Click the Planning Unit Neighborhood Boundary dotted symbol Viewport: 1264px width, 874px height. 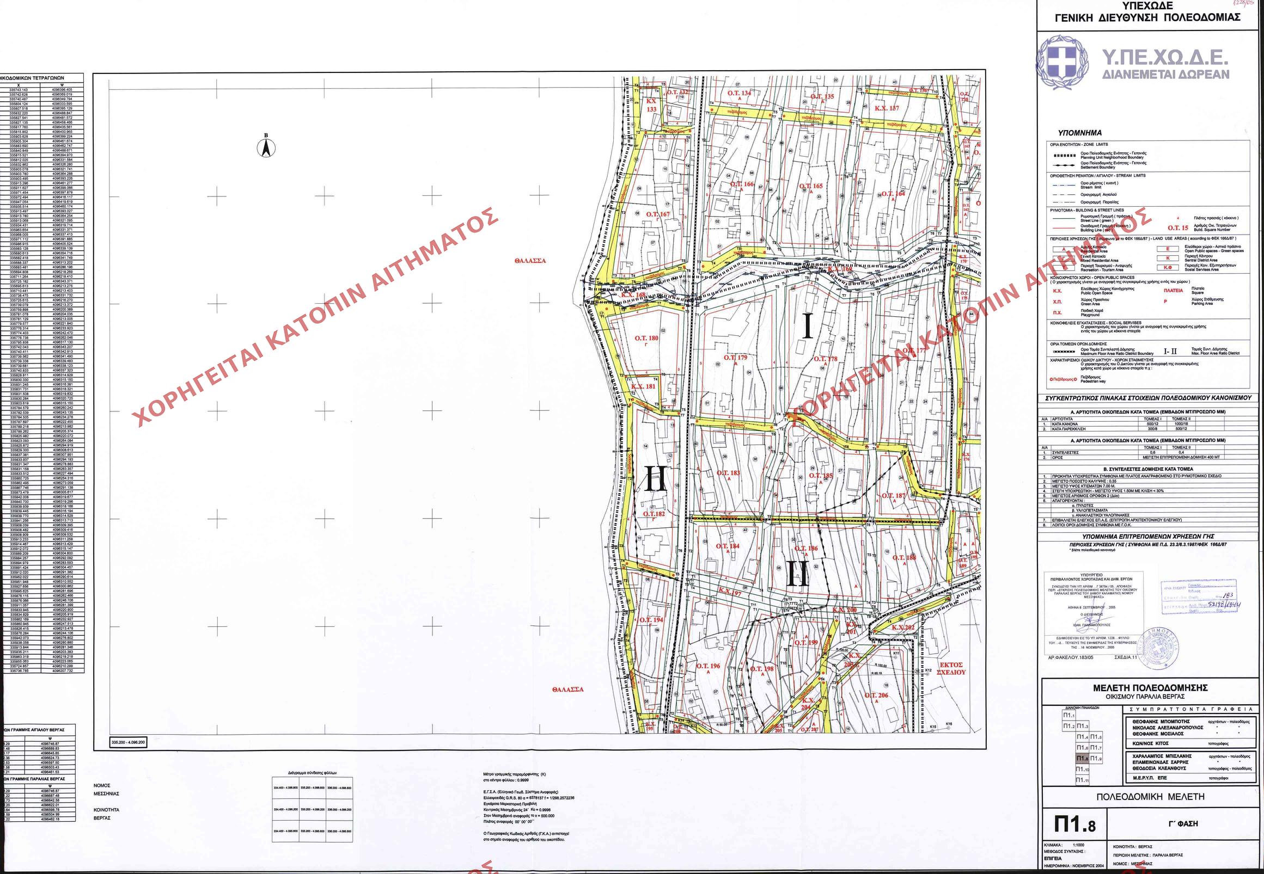point(1064,155)
